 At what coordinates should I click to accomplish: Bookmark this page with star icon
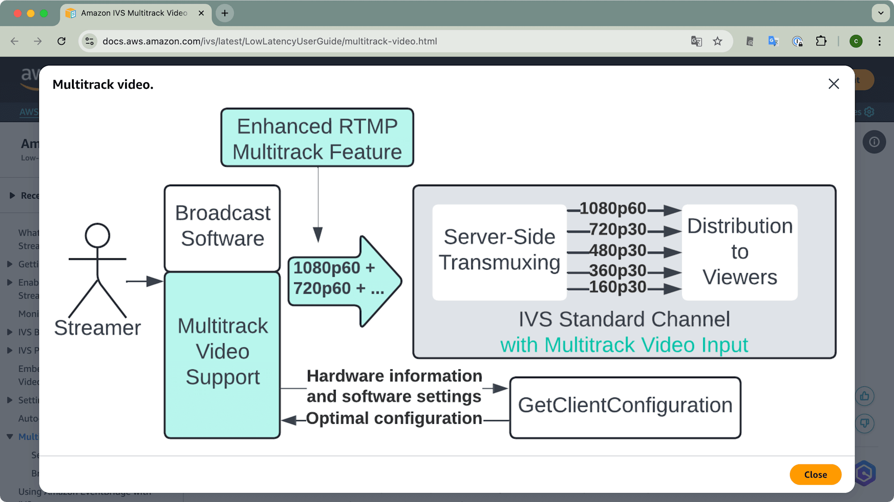coord(717,41)
